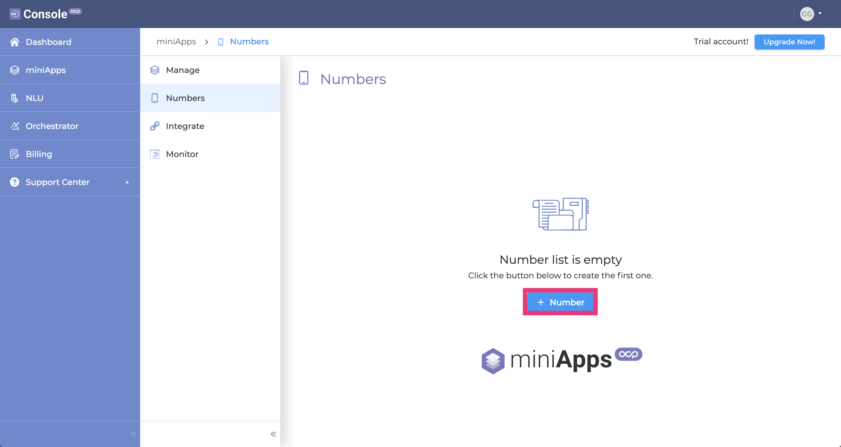Open the Integrate submenu item
Screen dimensions: 841x447
click(210, 126)
